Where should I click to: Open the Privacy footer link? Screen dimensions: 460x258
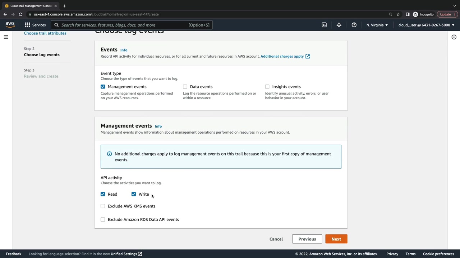(x=392, y=254)
